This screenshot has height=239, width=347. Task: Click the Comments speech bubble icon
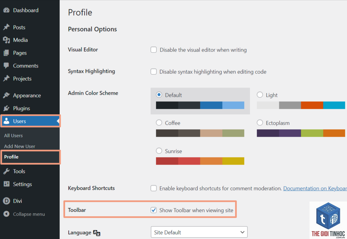point(6,66)
